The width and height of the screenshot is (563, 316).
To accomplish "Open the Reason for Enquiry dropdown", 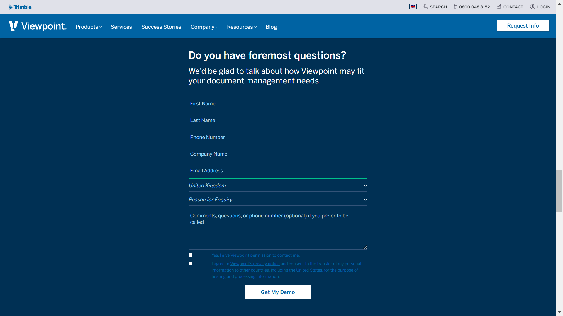I will click(x=278, y=200).
